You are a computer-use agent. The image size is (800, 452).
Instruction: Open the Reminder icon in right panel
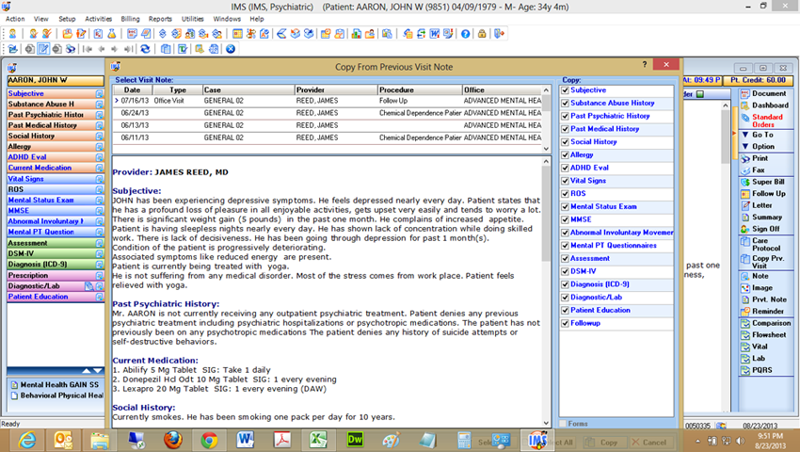tap(745, 311)
